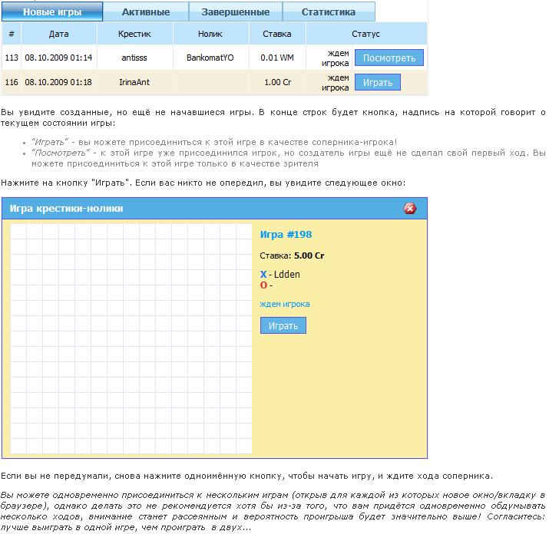Click date 08.10.2009 01:14
549x534 pixels.
pos(58,58)
